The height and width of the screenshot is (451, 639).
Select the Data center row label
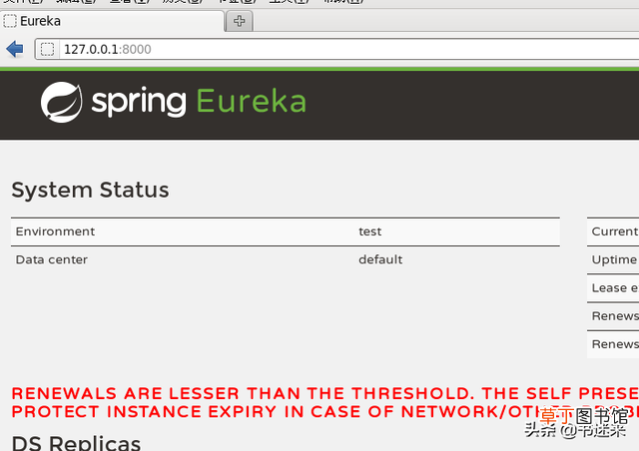click(x=51, y=259)
